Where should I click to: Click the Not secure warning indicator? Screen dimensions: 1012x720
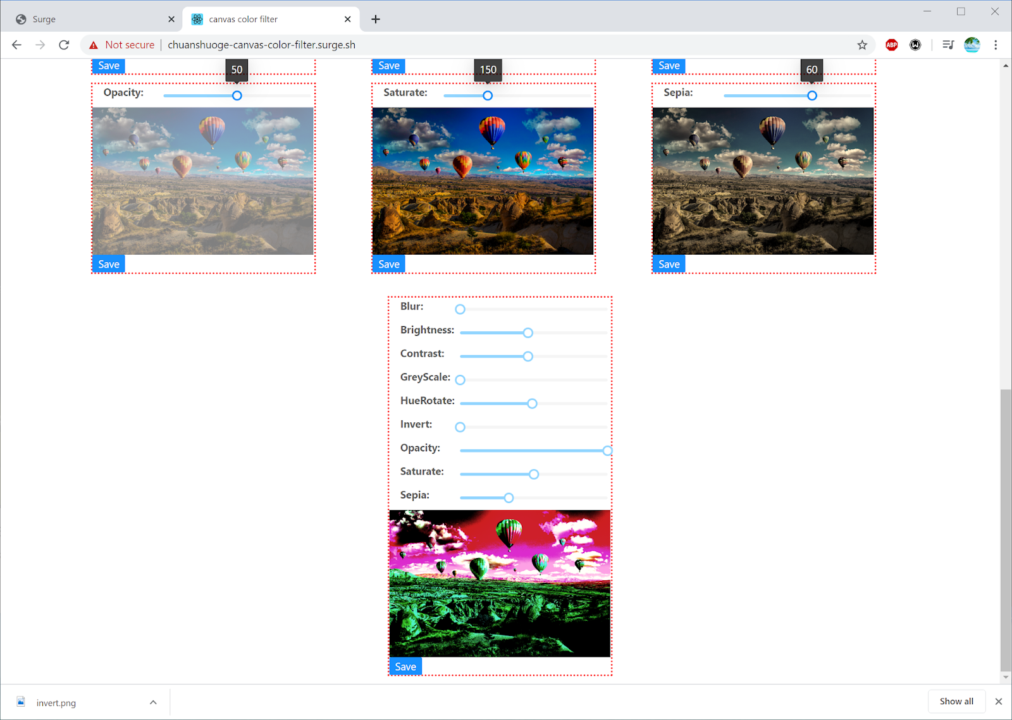point(121,44)
